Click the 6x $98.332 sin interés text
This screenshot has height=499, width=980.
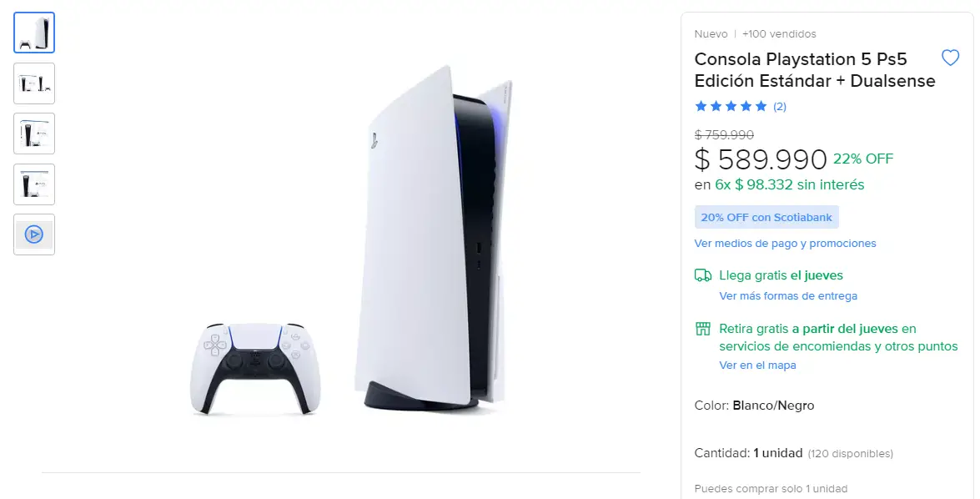(x=789, y=184)
